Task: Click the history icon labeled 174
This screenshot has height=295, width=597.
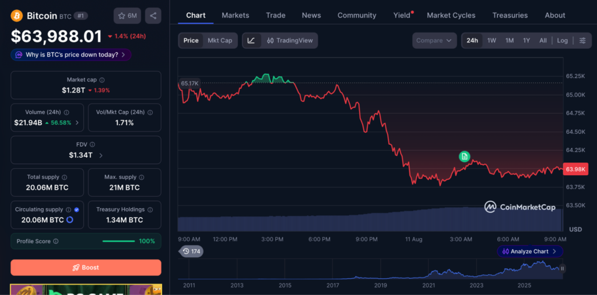Action: (191, 251)
